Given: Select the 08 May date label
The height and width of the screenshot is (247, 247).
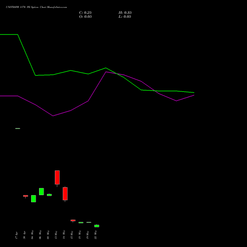Looking at the screenshot, I should tap(48, 235).
